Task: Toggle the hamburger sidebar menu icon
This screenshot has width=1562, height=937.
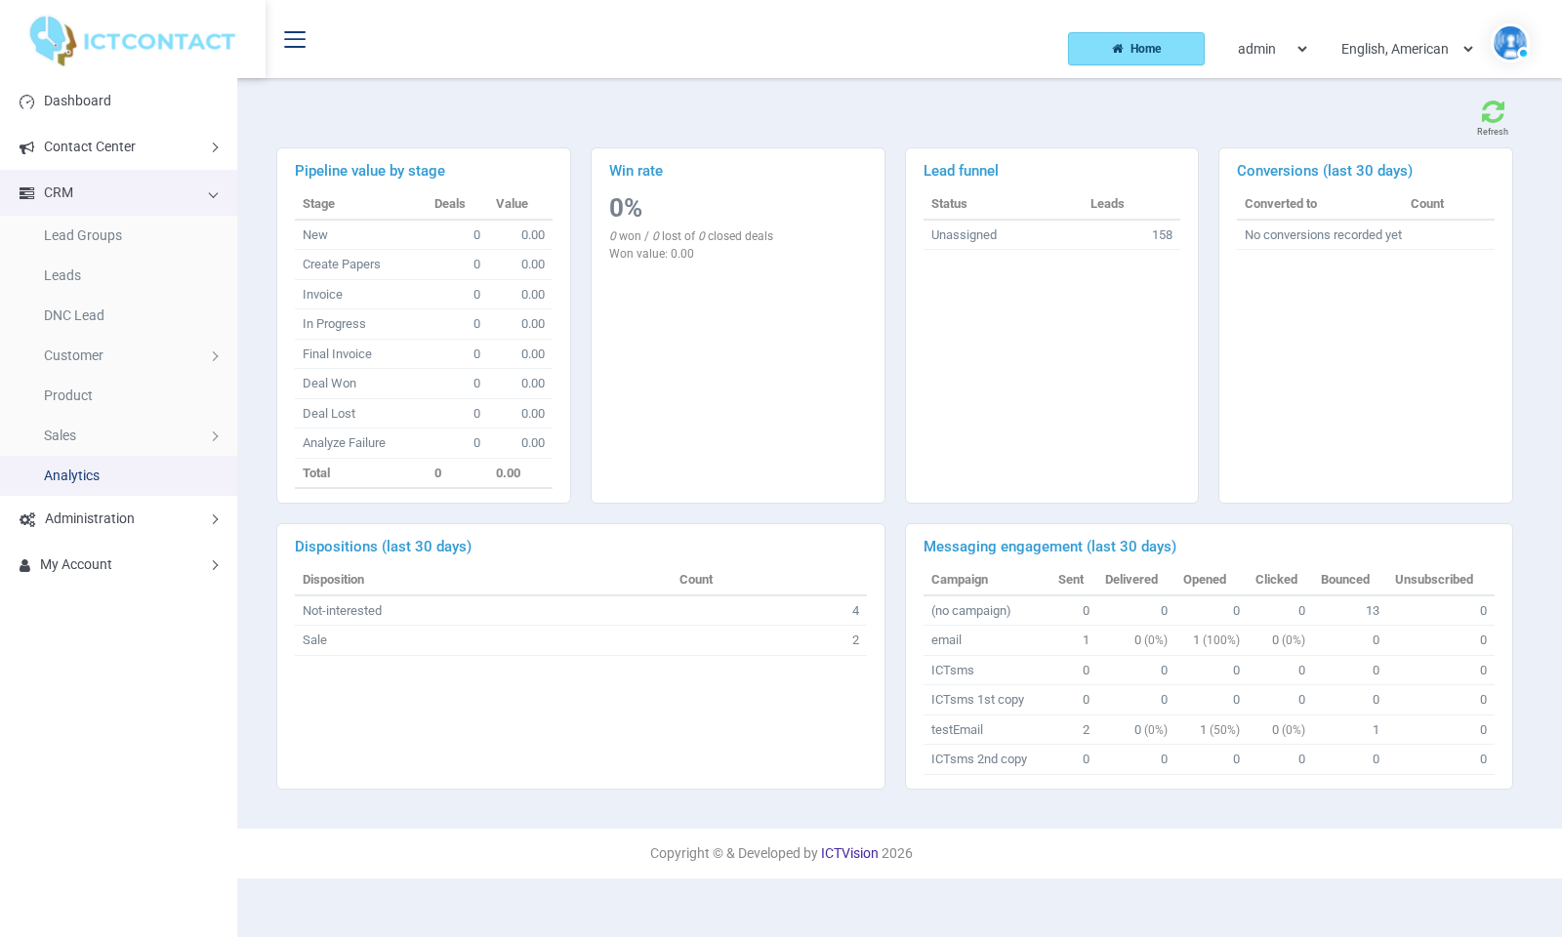Action: coord(295,39)
